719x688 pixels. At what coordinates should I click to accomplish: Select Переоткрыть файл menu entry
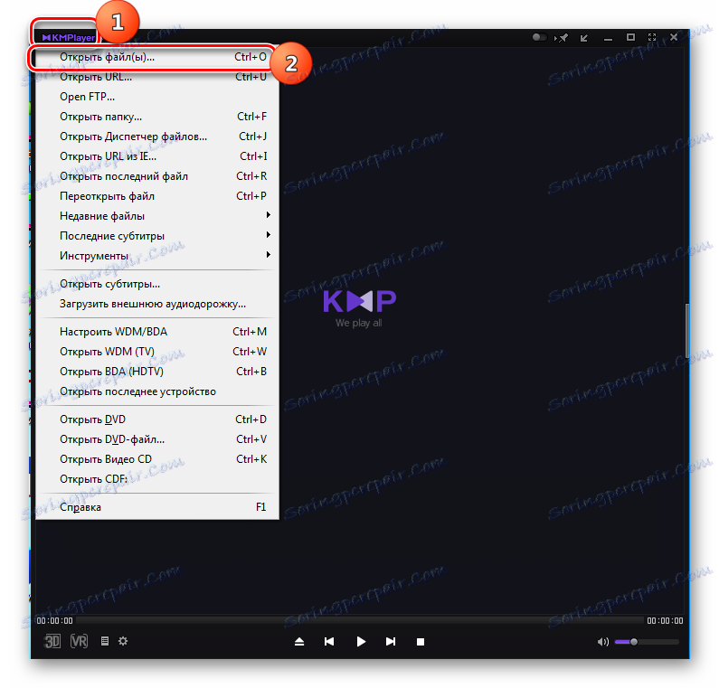(157, 196)
